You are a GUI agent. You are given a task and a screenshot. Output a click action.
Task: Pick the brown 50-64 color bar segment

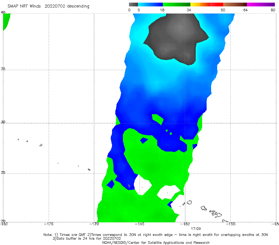(235, 5)
